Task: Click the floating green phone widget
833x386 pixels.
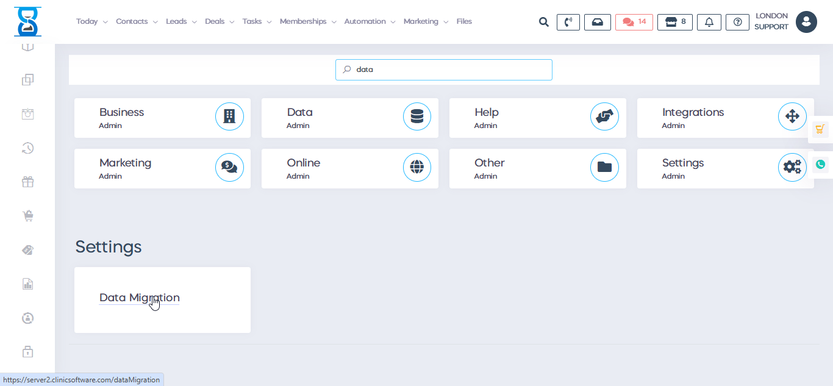Action: pyautogui.click(x=820, y=164)
